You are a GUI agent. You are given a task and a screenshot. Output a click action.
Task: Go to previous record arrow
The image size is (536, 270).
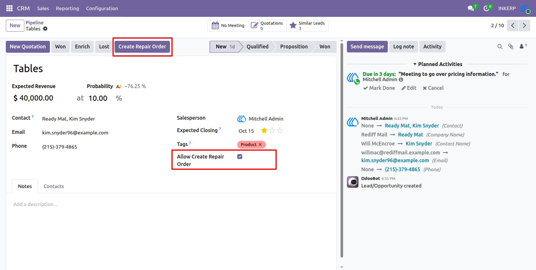tap(513, 25)
